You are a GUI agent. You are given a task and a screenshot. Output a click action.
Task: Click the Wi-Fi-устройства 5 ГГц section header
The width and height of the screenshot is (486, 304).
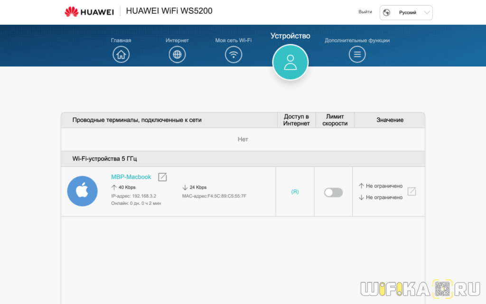104,159
